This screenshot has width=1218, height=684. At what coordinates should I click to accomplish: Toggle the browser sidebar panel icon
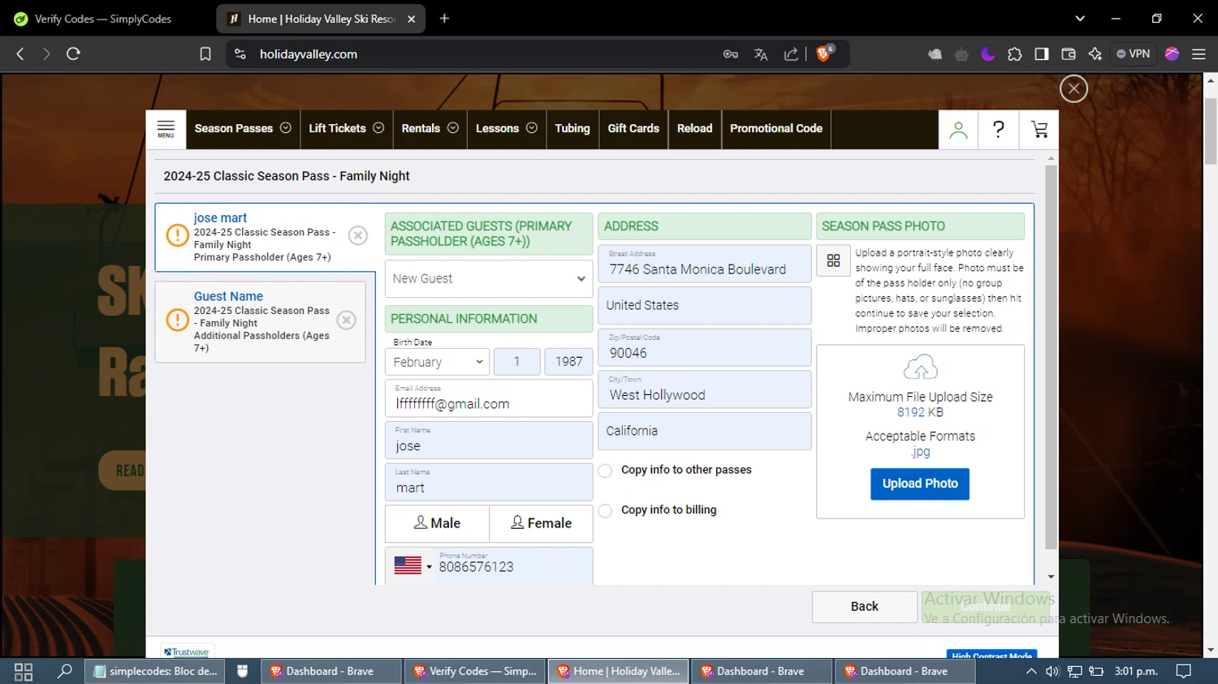pos(1041,54)
